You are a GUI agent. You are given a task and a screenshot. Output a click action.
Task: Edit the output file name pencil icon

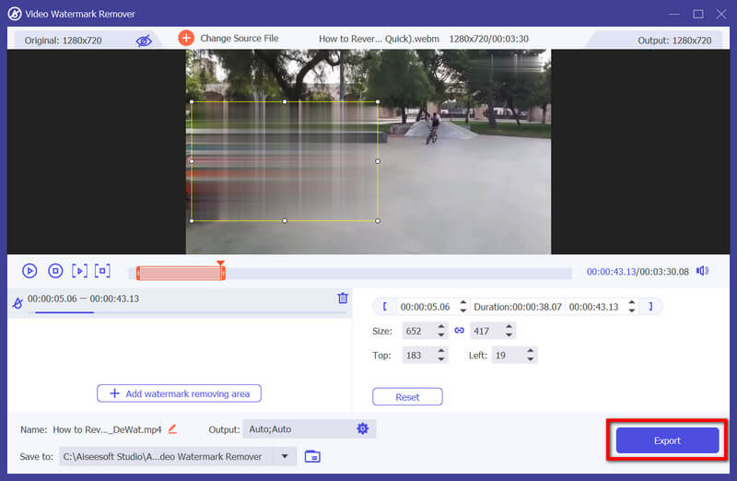pos(172,429)
